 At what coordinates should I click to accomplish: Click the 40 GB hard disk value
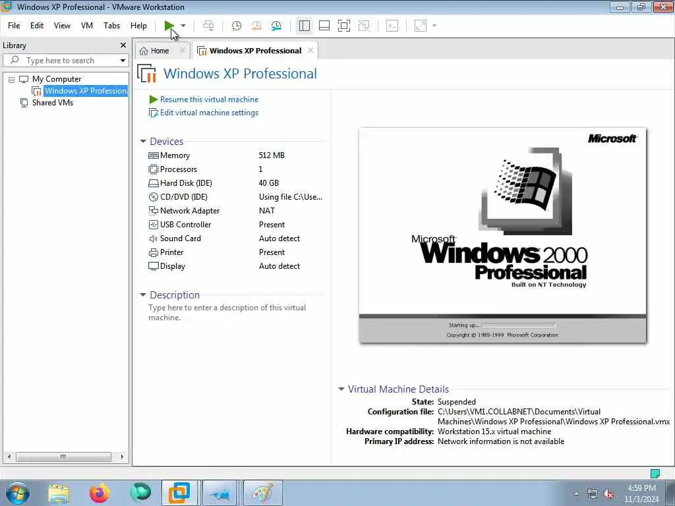[x=269, y=183]
